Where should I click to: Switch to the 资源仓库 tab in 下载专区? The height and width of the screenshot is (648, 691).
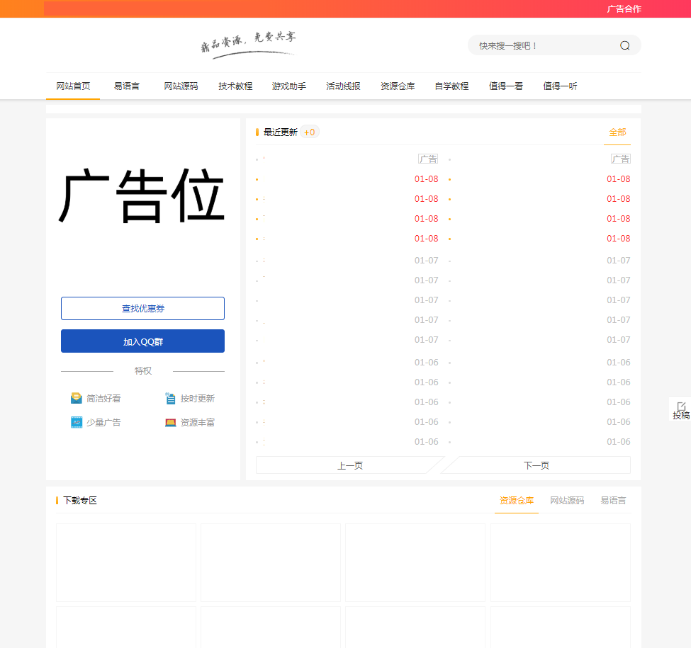(x=516, y=500)
